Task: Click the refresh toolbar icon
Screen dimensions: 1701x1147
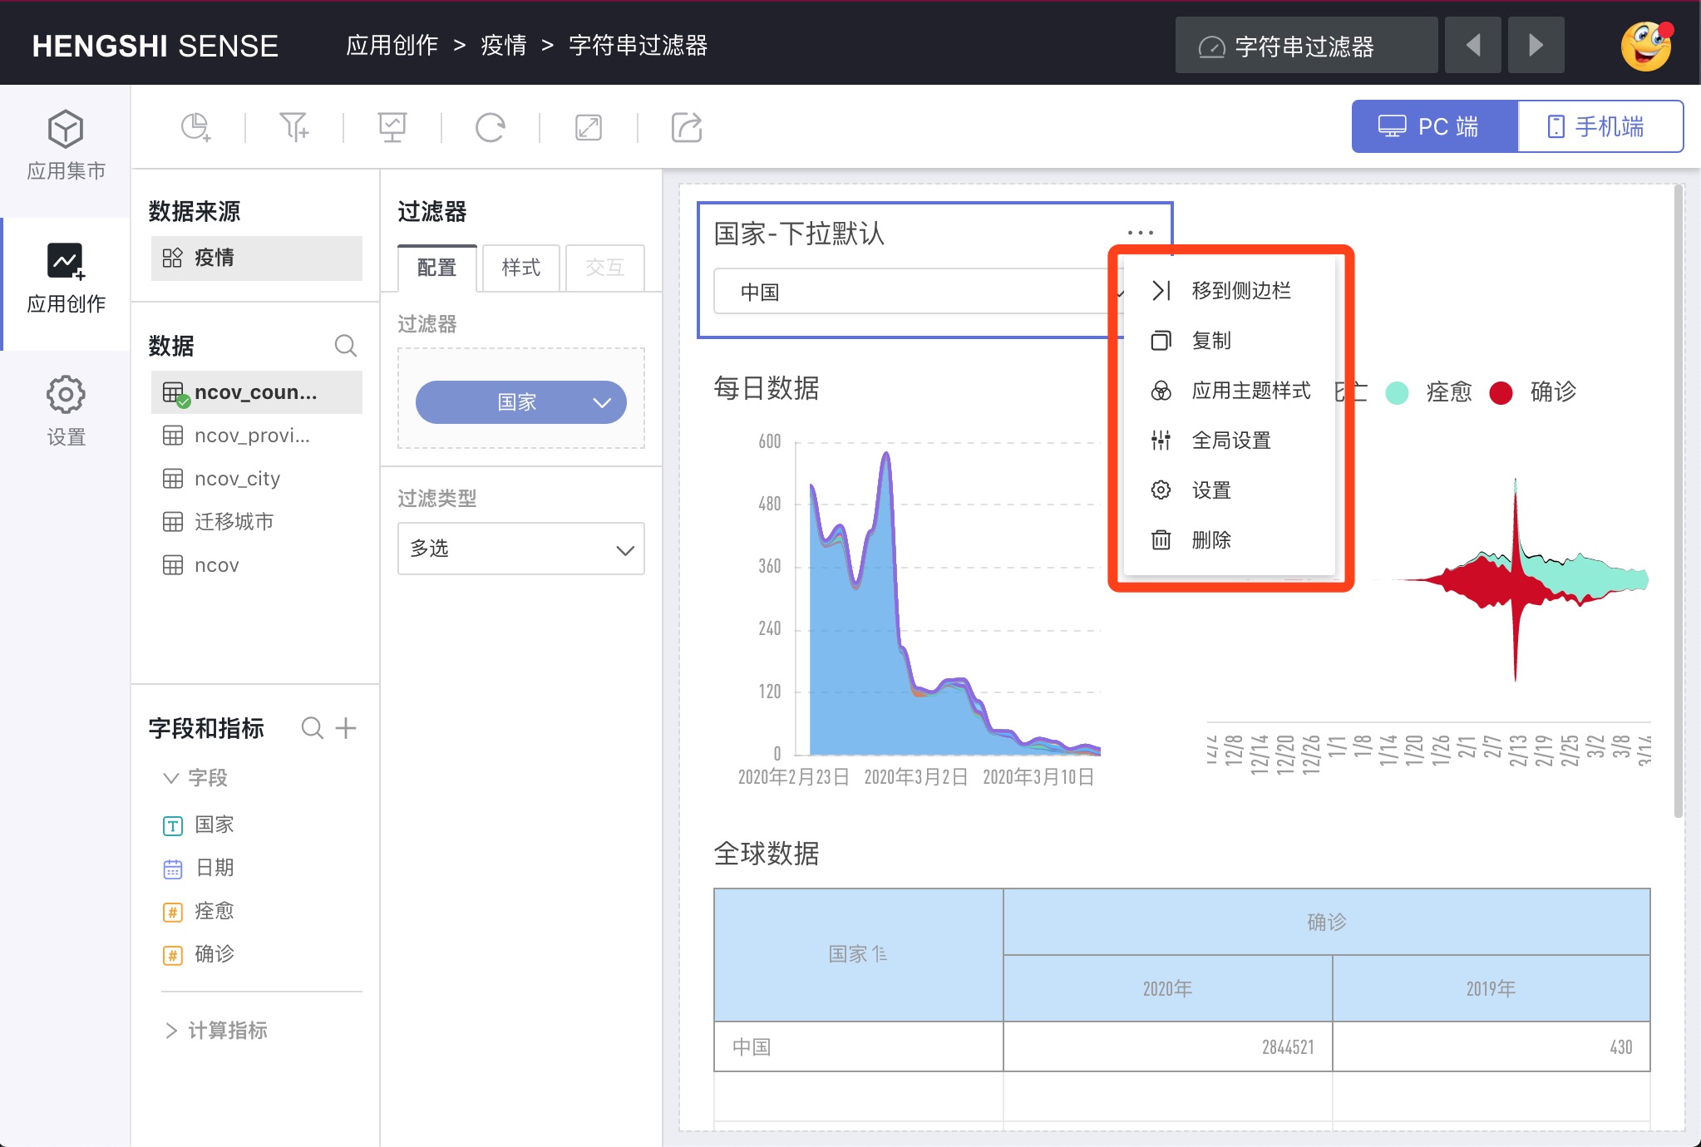Action: (490, 127)
